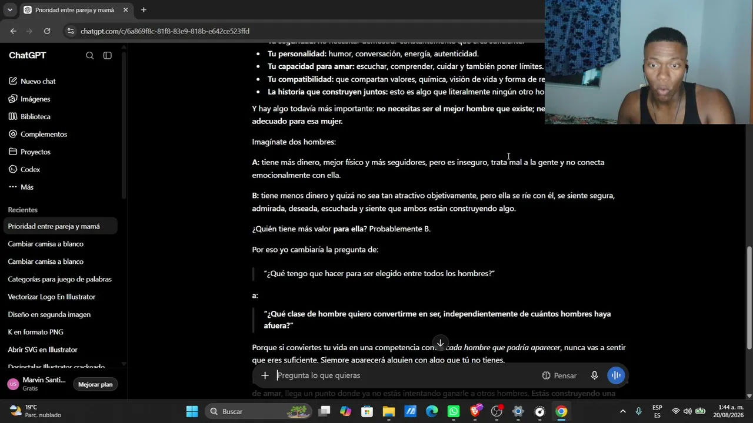753x423 pixels.
Task: Open the Chrome tab search dropdown
Action: pos(10,10)
